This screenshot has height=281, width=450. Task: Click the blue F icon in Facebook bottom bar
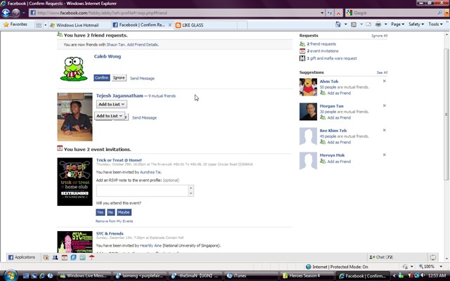tap(73, 257)
